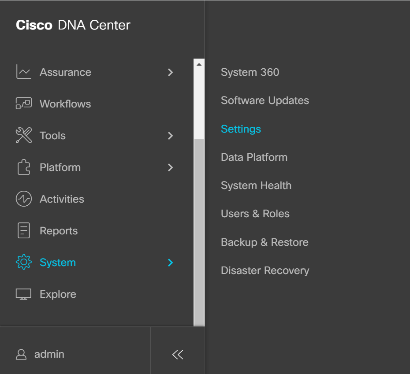Image resolution: width=410 pixels, height=374 pixels.
Task: Click the Activities pulse icon
Action: click(x=23, y=199)
